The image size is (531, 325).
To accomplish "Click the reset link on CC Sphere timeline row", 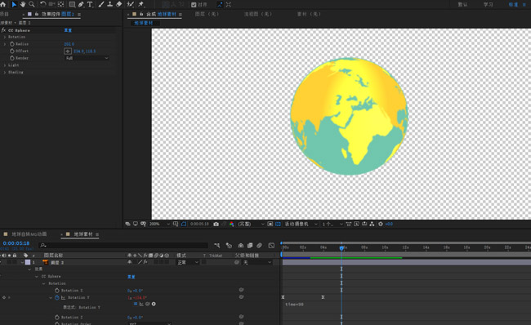I will [131, 277].
